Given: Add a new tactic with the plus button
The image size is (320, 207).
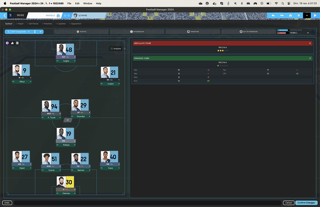Looking at the screenshot, I should (41, 32).
